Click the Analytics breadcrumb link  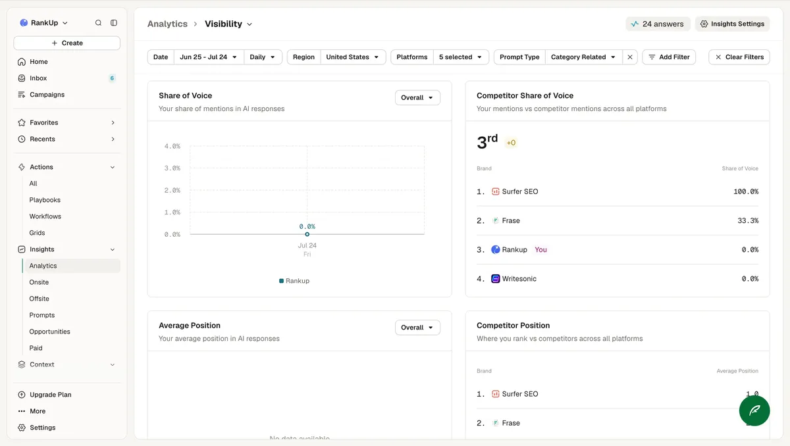pyautogui.click(x=167, y=24)
